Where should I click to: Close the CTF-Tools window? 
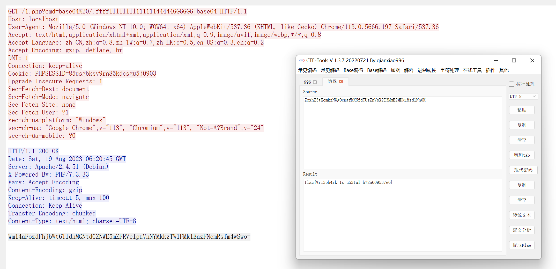coord(532,61)
